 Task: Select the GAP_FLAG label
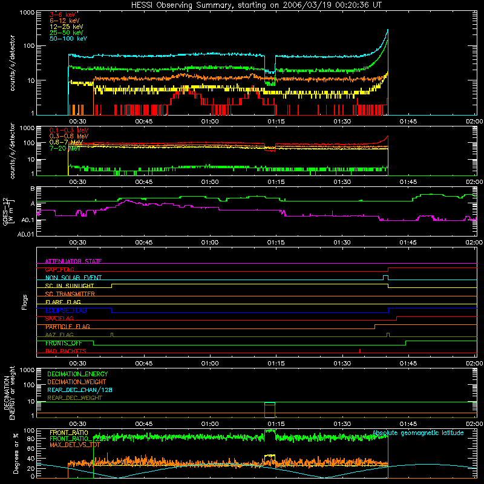pyautogui.click(x=59, y=269)
